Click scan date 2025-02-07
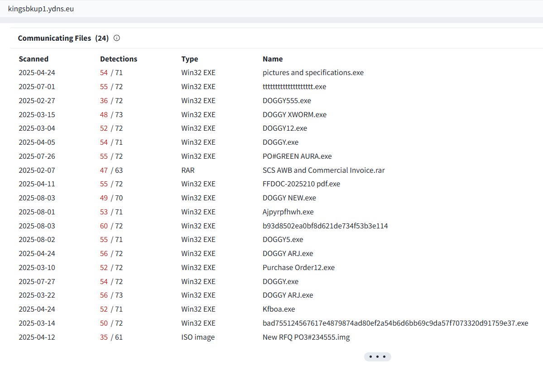543x365 pixels. coord(37,170)
